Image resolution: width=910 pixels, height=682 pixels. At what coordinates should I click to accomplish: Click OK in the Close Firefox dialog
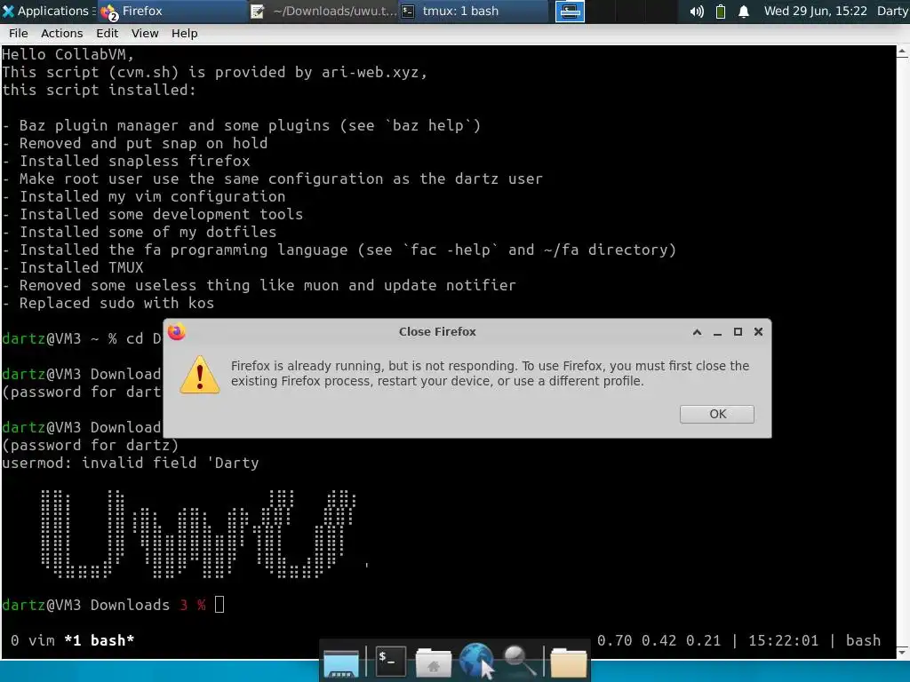[x=717, y=414]
